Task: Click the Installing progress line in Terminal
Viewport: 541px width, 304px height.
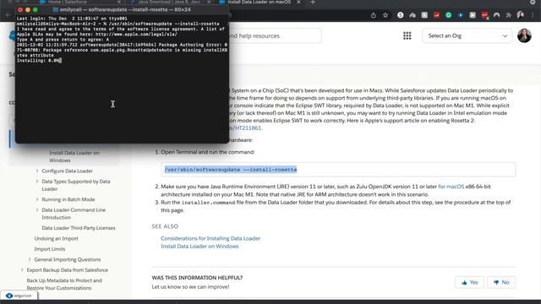Action: pos(39,61)
